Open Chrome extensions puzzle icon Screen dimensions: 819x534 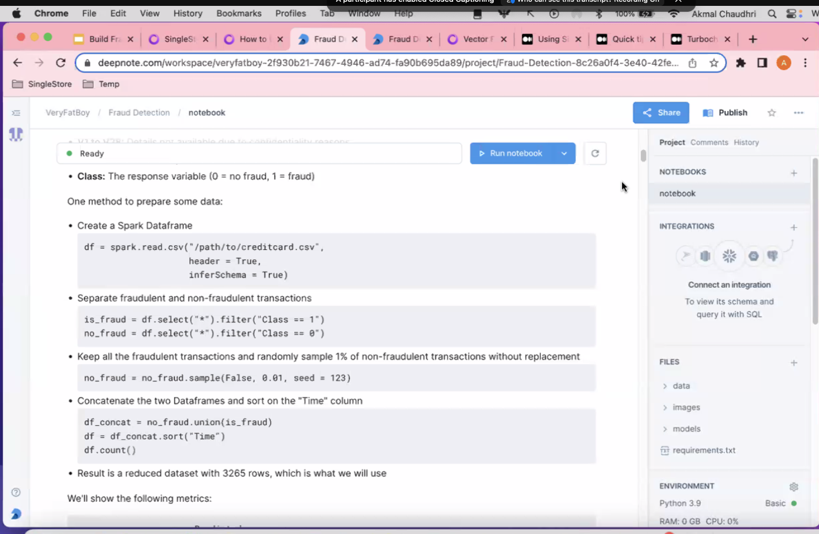click(x=741, y=63)
